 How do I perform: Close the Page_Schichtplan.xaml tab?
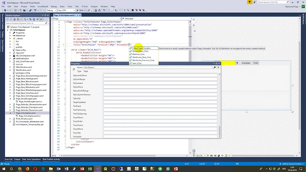80,15
